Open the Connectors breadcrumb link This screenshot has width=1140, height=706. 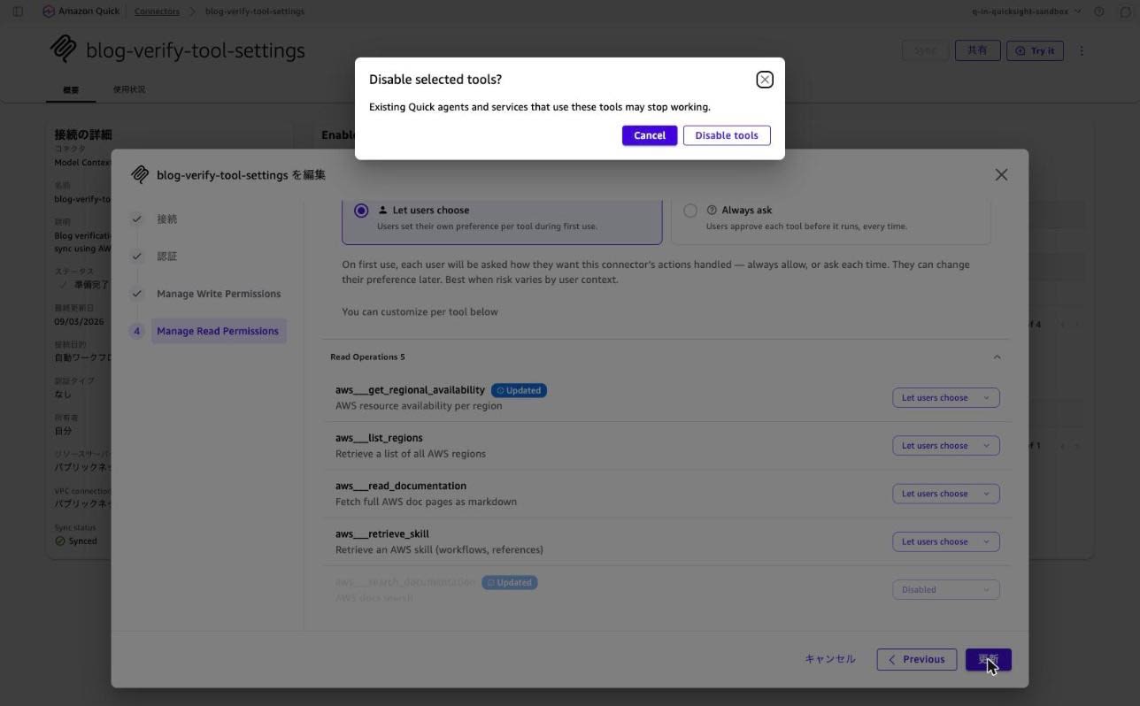click(x=157, y=12)
